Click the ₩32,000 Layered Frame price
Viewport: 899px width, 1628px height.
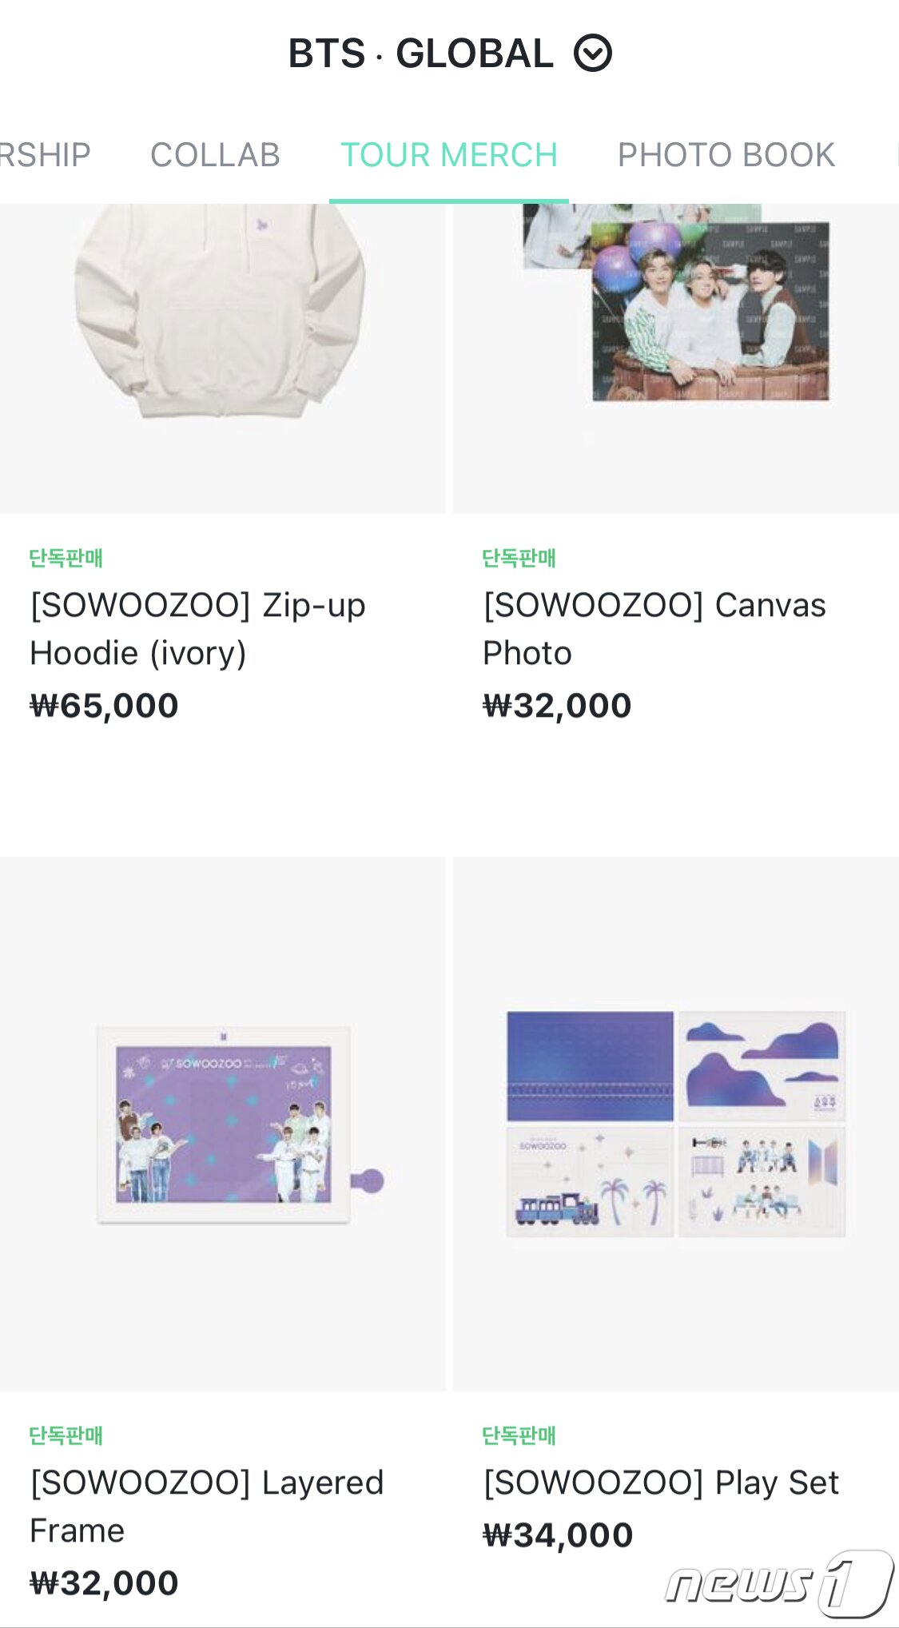point(104,1583)
